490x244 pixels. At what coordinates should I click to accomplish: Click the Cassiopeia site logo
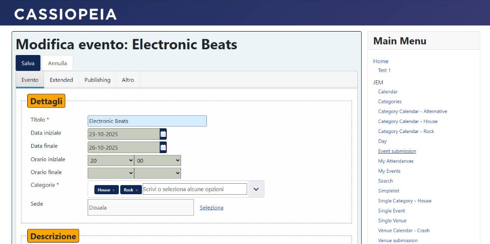point(66,14)
